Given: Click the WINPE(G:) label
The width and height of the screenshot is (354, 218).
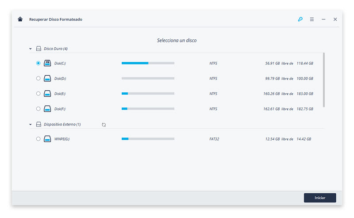Looking at the screenshot, I should [62, 139].
